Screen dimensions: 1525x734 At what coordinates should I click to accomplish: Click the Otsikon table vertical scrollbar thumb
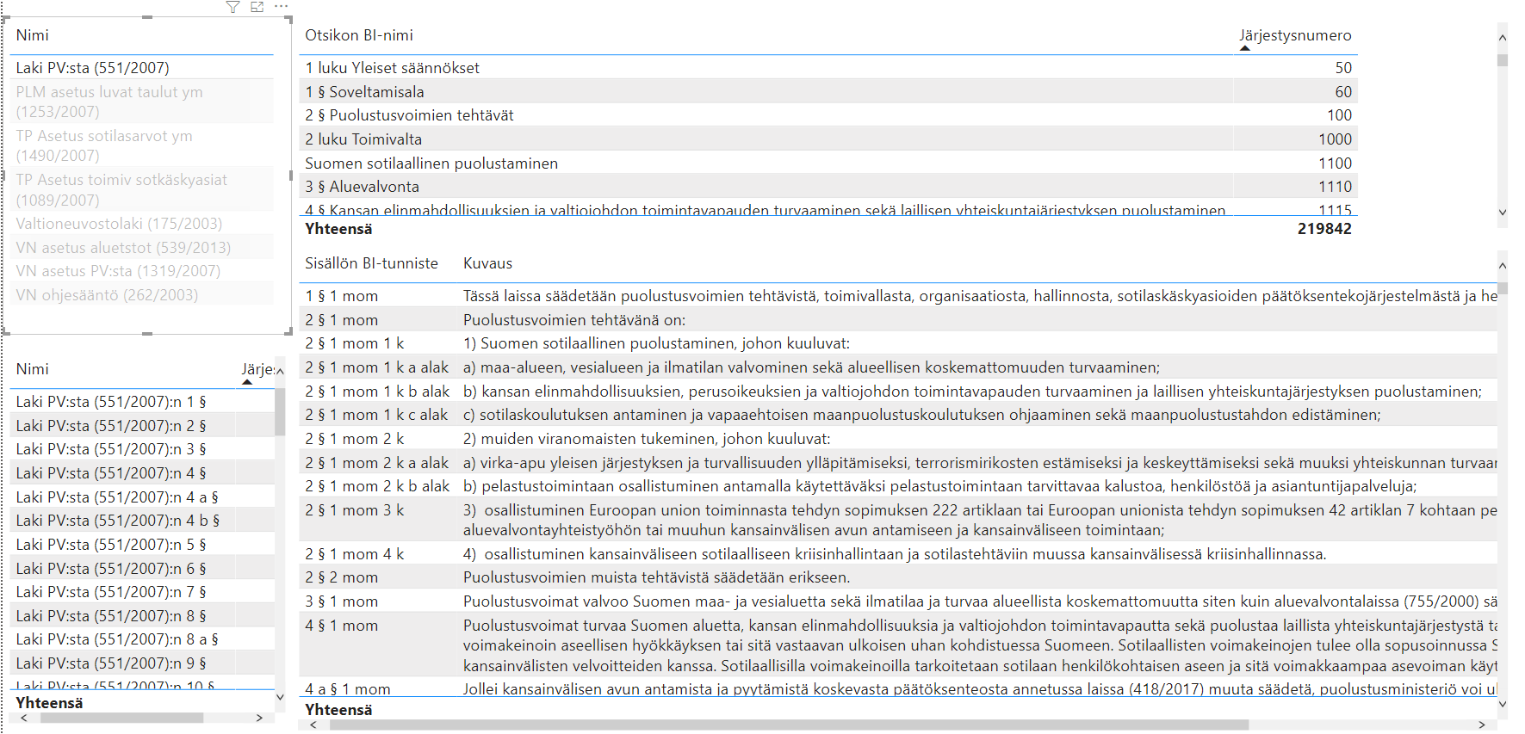1503,60
